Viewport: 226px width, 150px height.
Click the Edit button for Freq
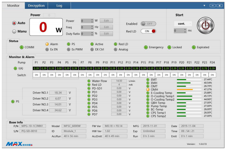105,27
